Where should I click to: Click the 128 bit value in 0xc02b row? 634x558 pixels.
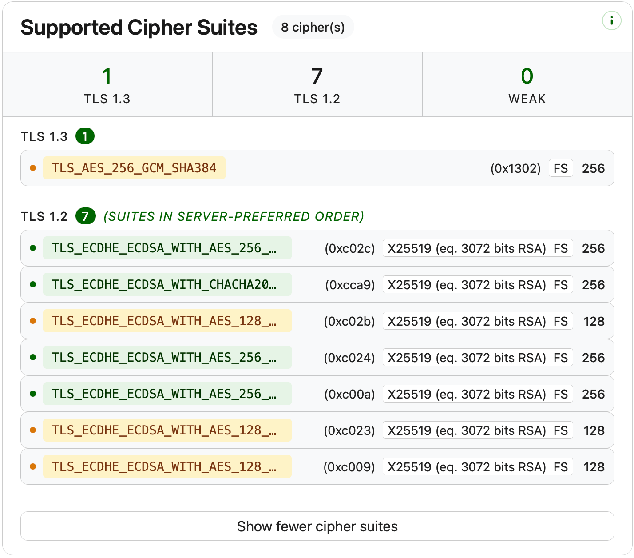pyautogui.click(x=594, y=321)
